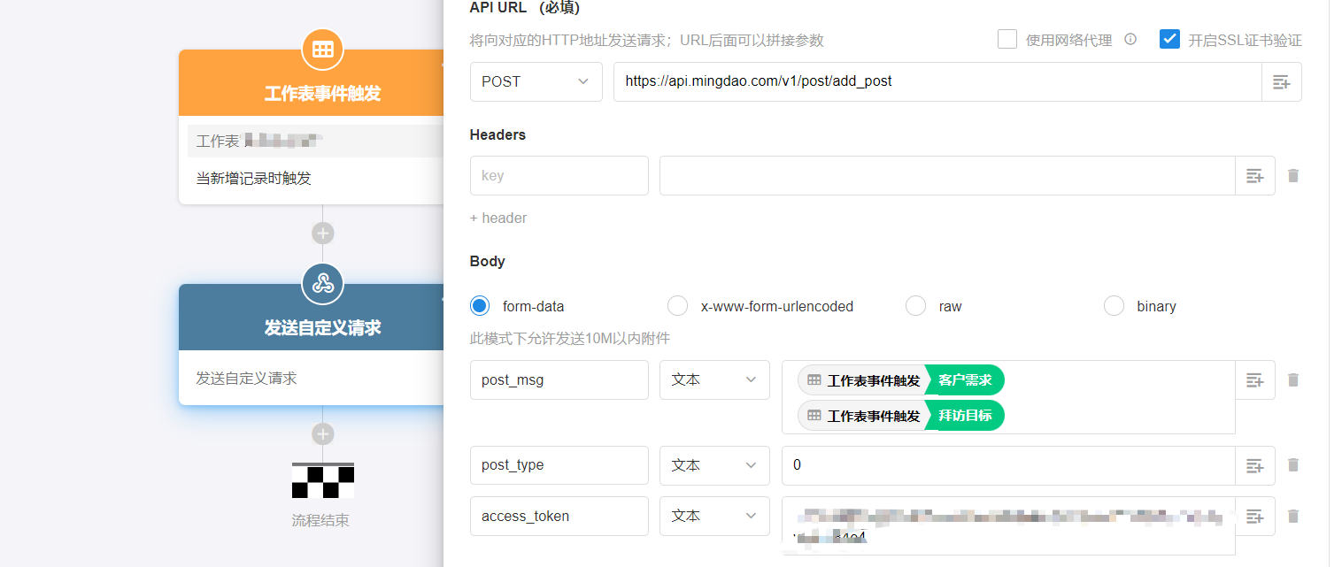The width and height of the screenshot is (1342, 567).
Task: Open the 文本 type dropdown for post_type
Action: [x=714, y=465]
